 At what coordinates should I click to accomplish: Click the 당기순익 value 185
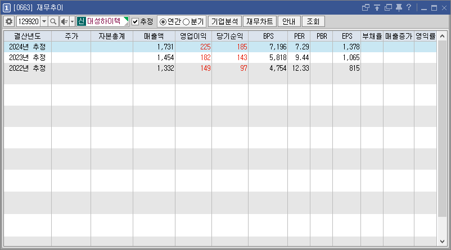coord(242,47)
